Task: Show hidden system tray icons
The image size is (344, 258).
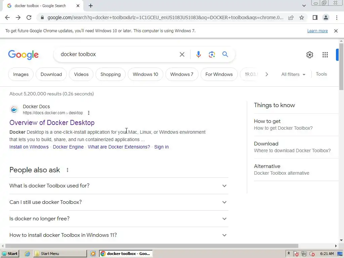Action: tap(289, 253)
